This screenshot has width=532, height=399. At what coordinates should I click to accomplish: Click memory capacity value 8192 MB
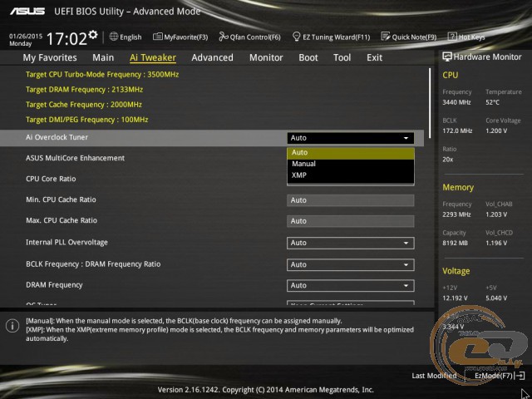455,243
